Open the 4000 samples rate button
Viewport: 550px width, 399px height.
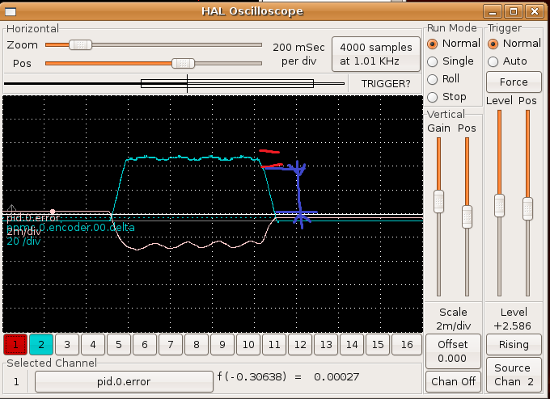[x=376, y=54]
